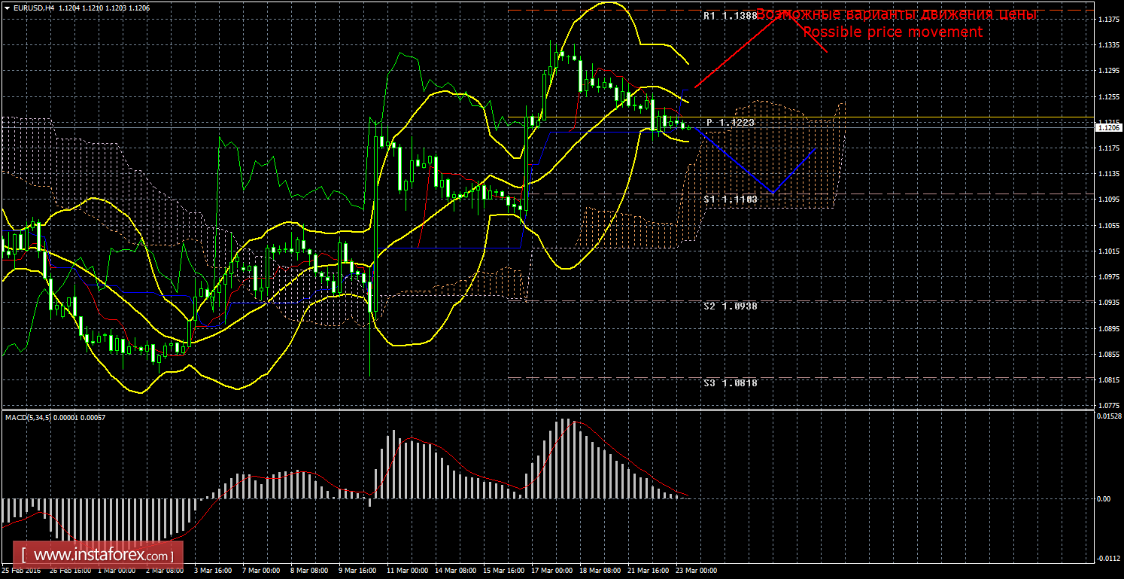Click 1.1295 on the price axis
Image resolution: width=1124 pixels, height=579 pixels.
tap(1108, 71)
